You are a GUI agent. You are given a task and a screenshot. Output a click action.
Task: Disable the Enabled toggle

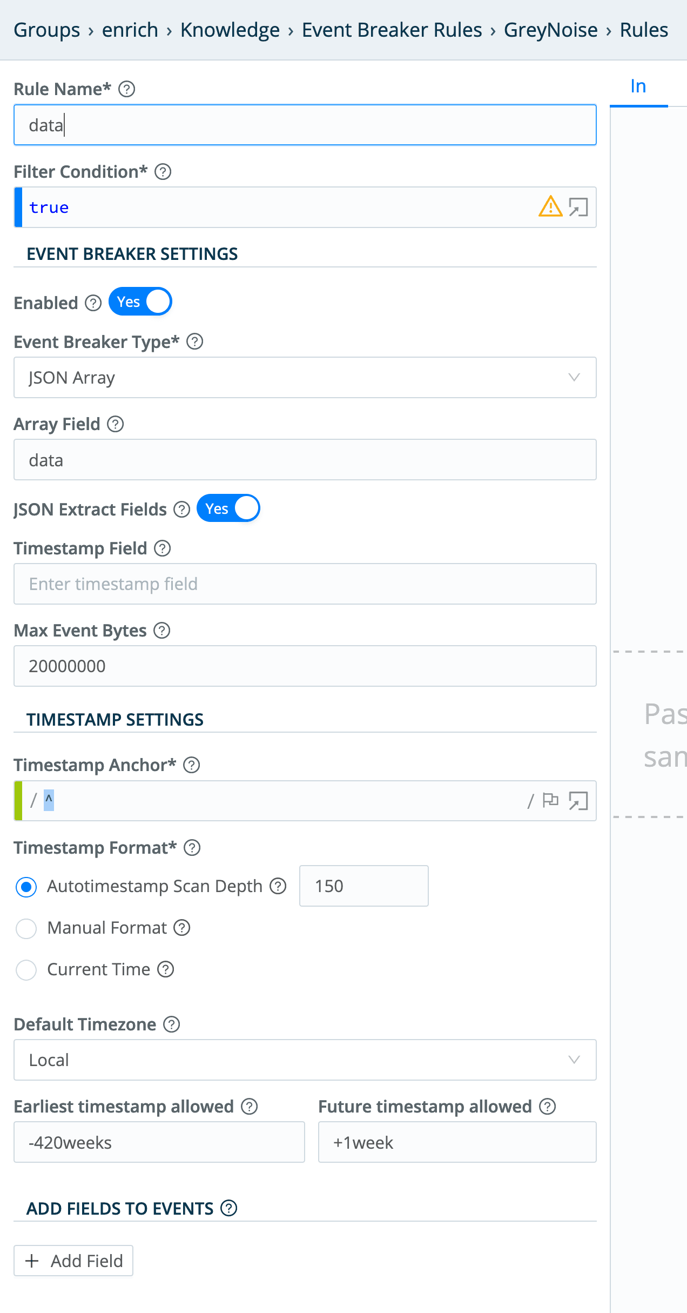click(140, 301)
